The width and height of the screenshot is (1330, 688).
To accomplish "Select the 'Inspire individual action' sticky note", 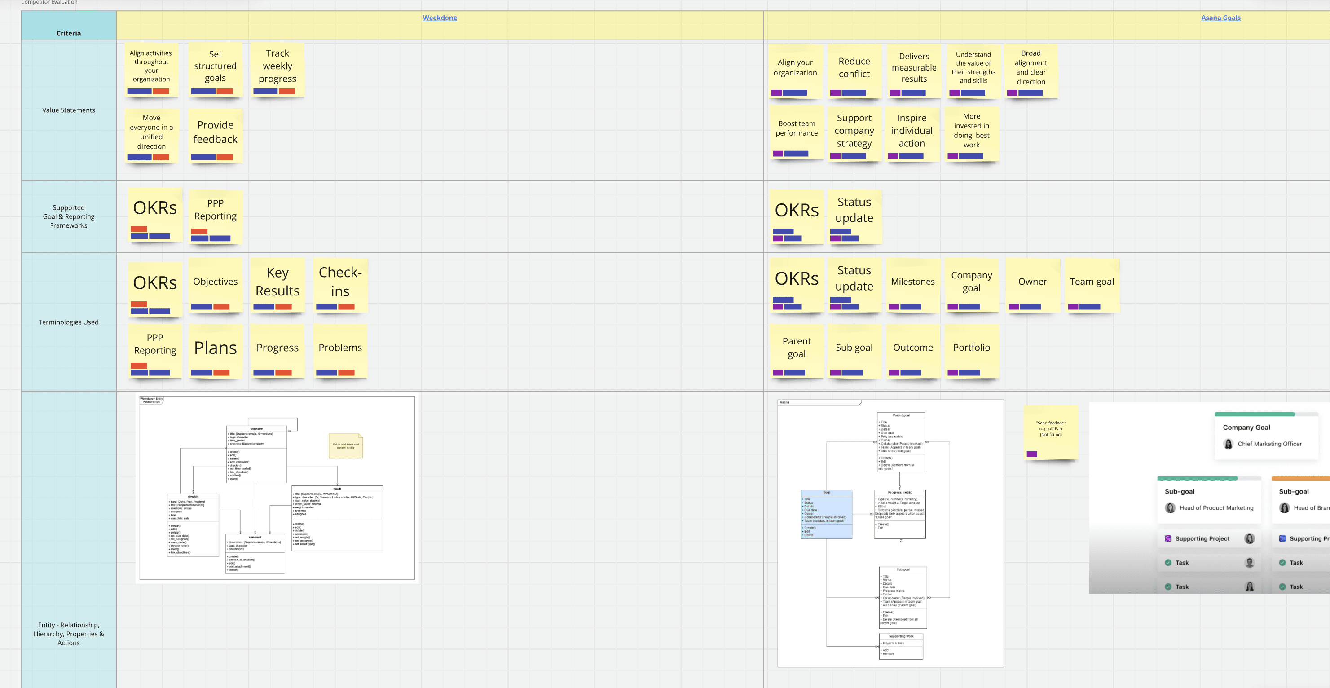I will point(912,134).
